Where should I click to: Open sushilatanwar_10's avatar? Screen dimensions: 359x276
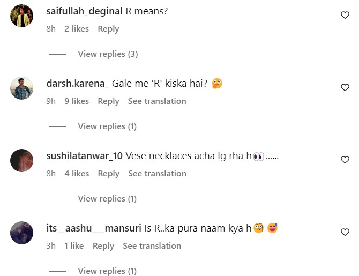[x=21, y=161]
